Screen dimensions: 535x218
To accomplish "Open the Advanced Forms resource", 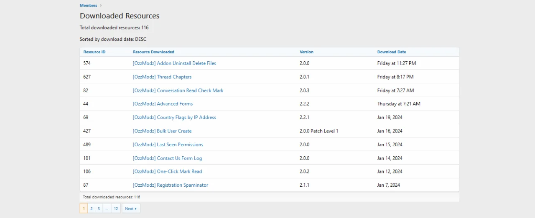I will click(163, 104).
